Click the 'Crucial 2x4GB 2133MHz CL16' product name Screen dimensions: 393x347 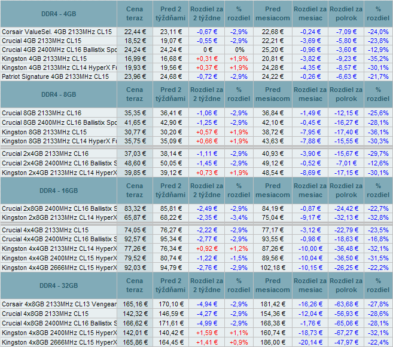(45, 153)
